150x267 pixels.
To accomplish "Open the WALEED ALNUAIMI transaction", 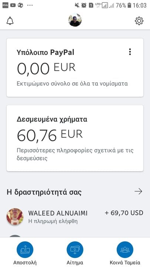I will click(x=75, y=217).
